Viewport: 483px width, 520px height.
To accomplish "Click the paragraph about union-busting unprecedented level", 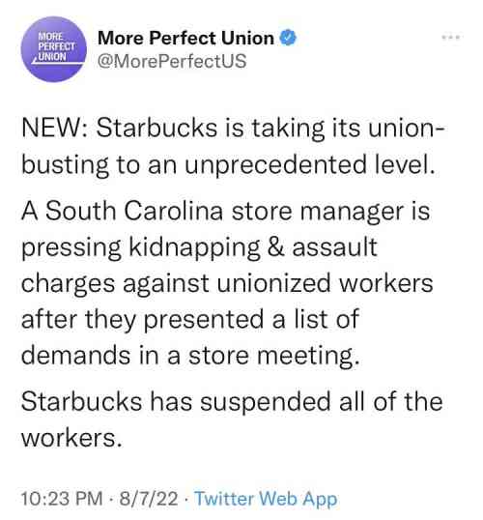I will pyautogui.click(x=232, y=146).
